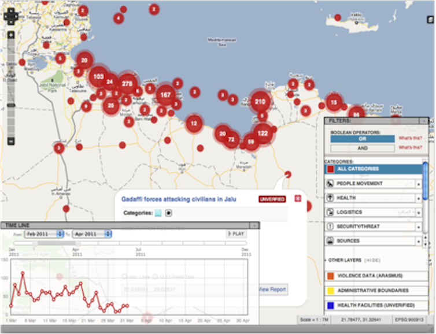Click the timeline range slider left handle

35,243
